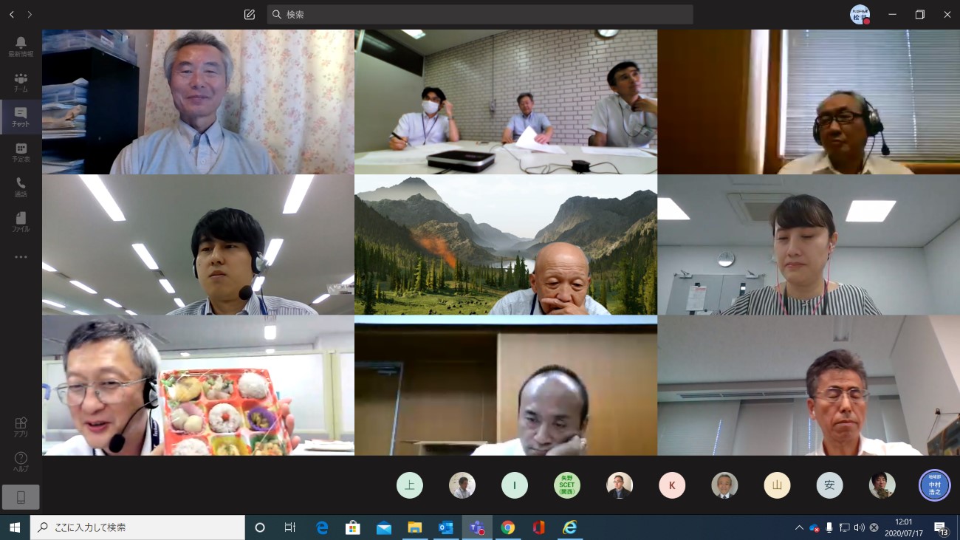960x540 pixels.
Task: Click the 検索 search box
Action: [480, 15]
